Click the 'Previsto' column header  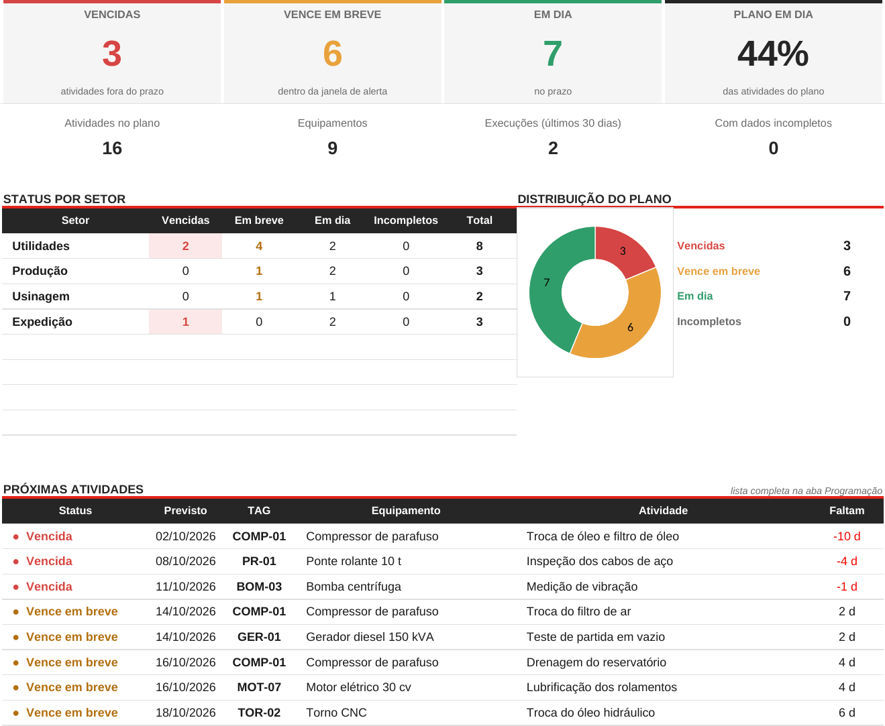tap(186, 511)
